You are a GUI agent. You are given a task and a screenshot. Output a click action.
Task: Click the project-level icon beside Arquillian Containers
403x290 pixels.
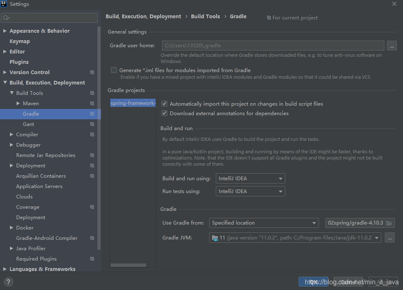[92, 176]
